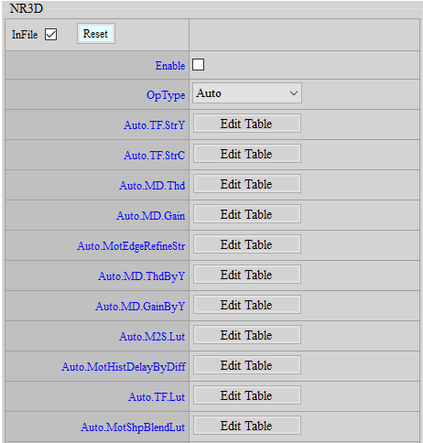423x443 pixels.
Task: Click Edit Table for Auto.TF.Lut
Action: point(247,395)
